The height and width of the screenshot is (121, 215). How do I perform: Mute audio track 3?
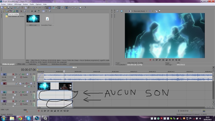pyautogui.click(x=27, y=92)
